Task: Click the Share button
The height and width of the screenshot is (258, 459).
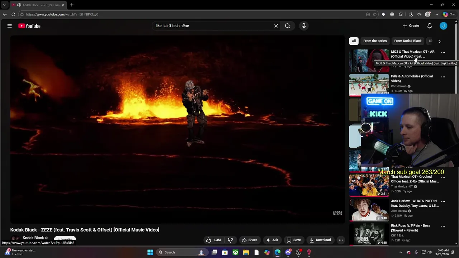Action: 249,240
